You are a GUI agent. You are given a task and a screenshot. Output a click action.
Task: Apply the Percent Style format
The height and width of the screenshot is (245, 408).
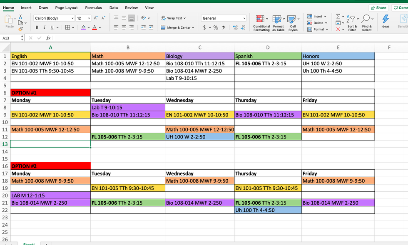click(x=215, y=27)
